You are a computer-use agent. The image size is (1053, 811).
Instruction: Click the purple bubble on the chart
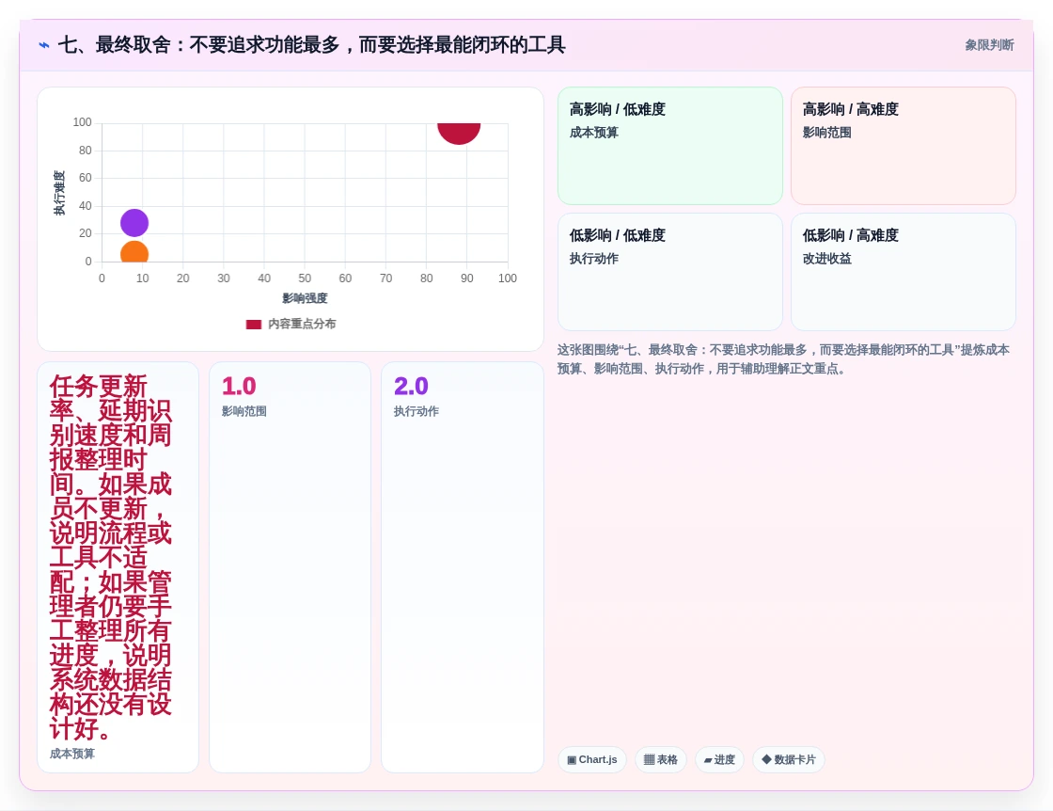[134, 223]
